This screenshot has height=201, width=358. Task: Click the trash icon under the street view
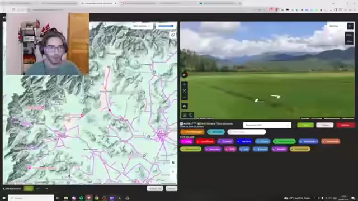click(x=191, y=115)
